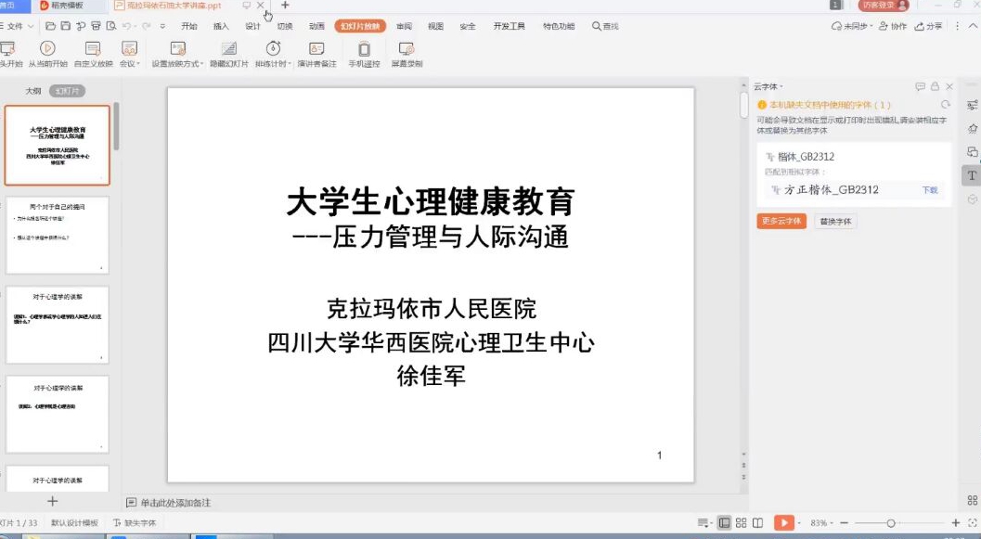This screenshot has height=539, width=981.
Task: Switch to the 设计 ribbon tab
Action: tap(252, 26)
